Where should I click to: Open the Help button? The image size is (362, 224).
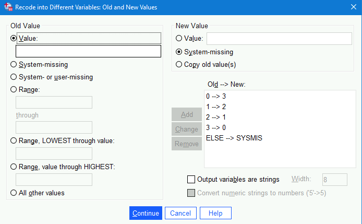pyautogui.click(x=215, y=213)
